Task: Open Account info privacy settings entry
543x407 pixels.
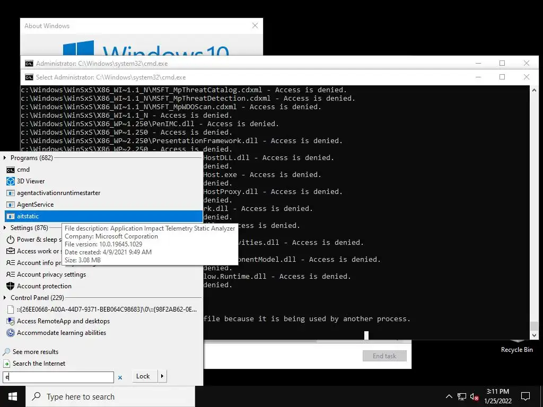Action: 34,263
